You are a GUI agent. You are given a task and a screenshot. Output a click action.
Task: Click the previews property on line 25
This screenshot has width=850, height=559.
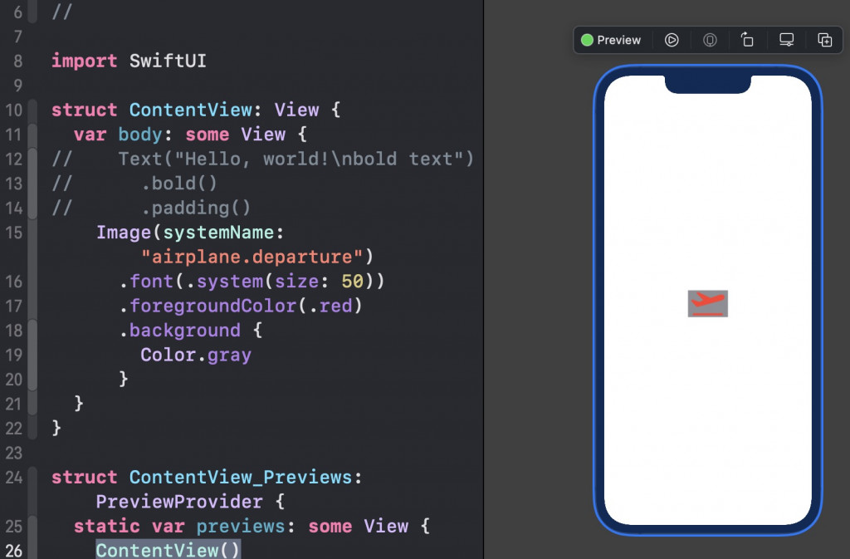click(x=240, y=526)
